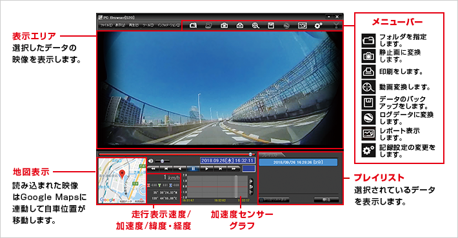Viewport: 458px width, 238px height.
Task: Click the 16:31:47 graph time label
Action: [x=188, y=201]
